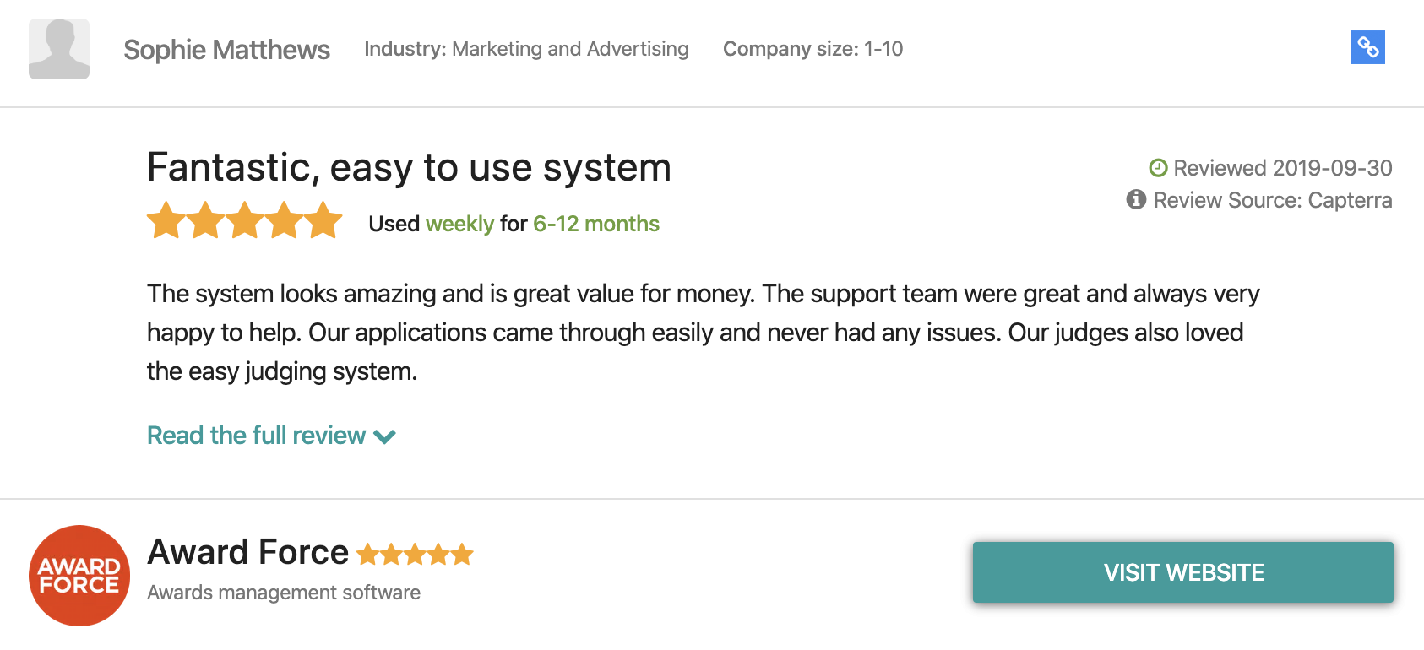This screenshot has height=650, width=1424.
Task: Click the green 'weekly' usage frequency text
Action: [x=459, y=224]
